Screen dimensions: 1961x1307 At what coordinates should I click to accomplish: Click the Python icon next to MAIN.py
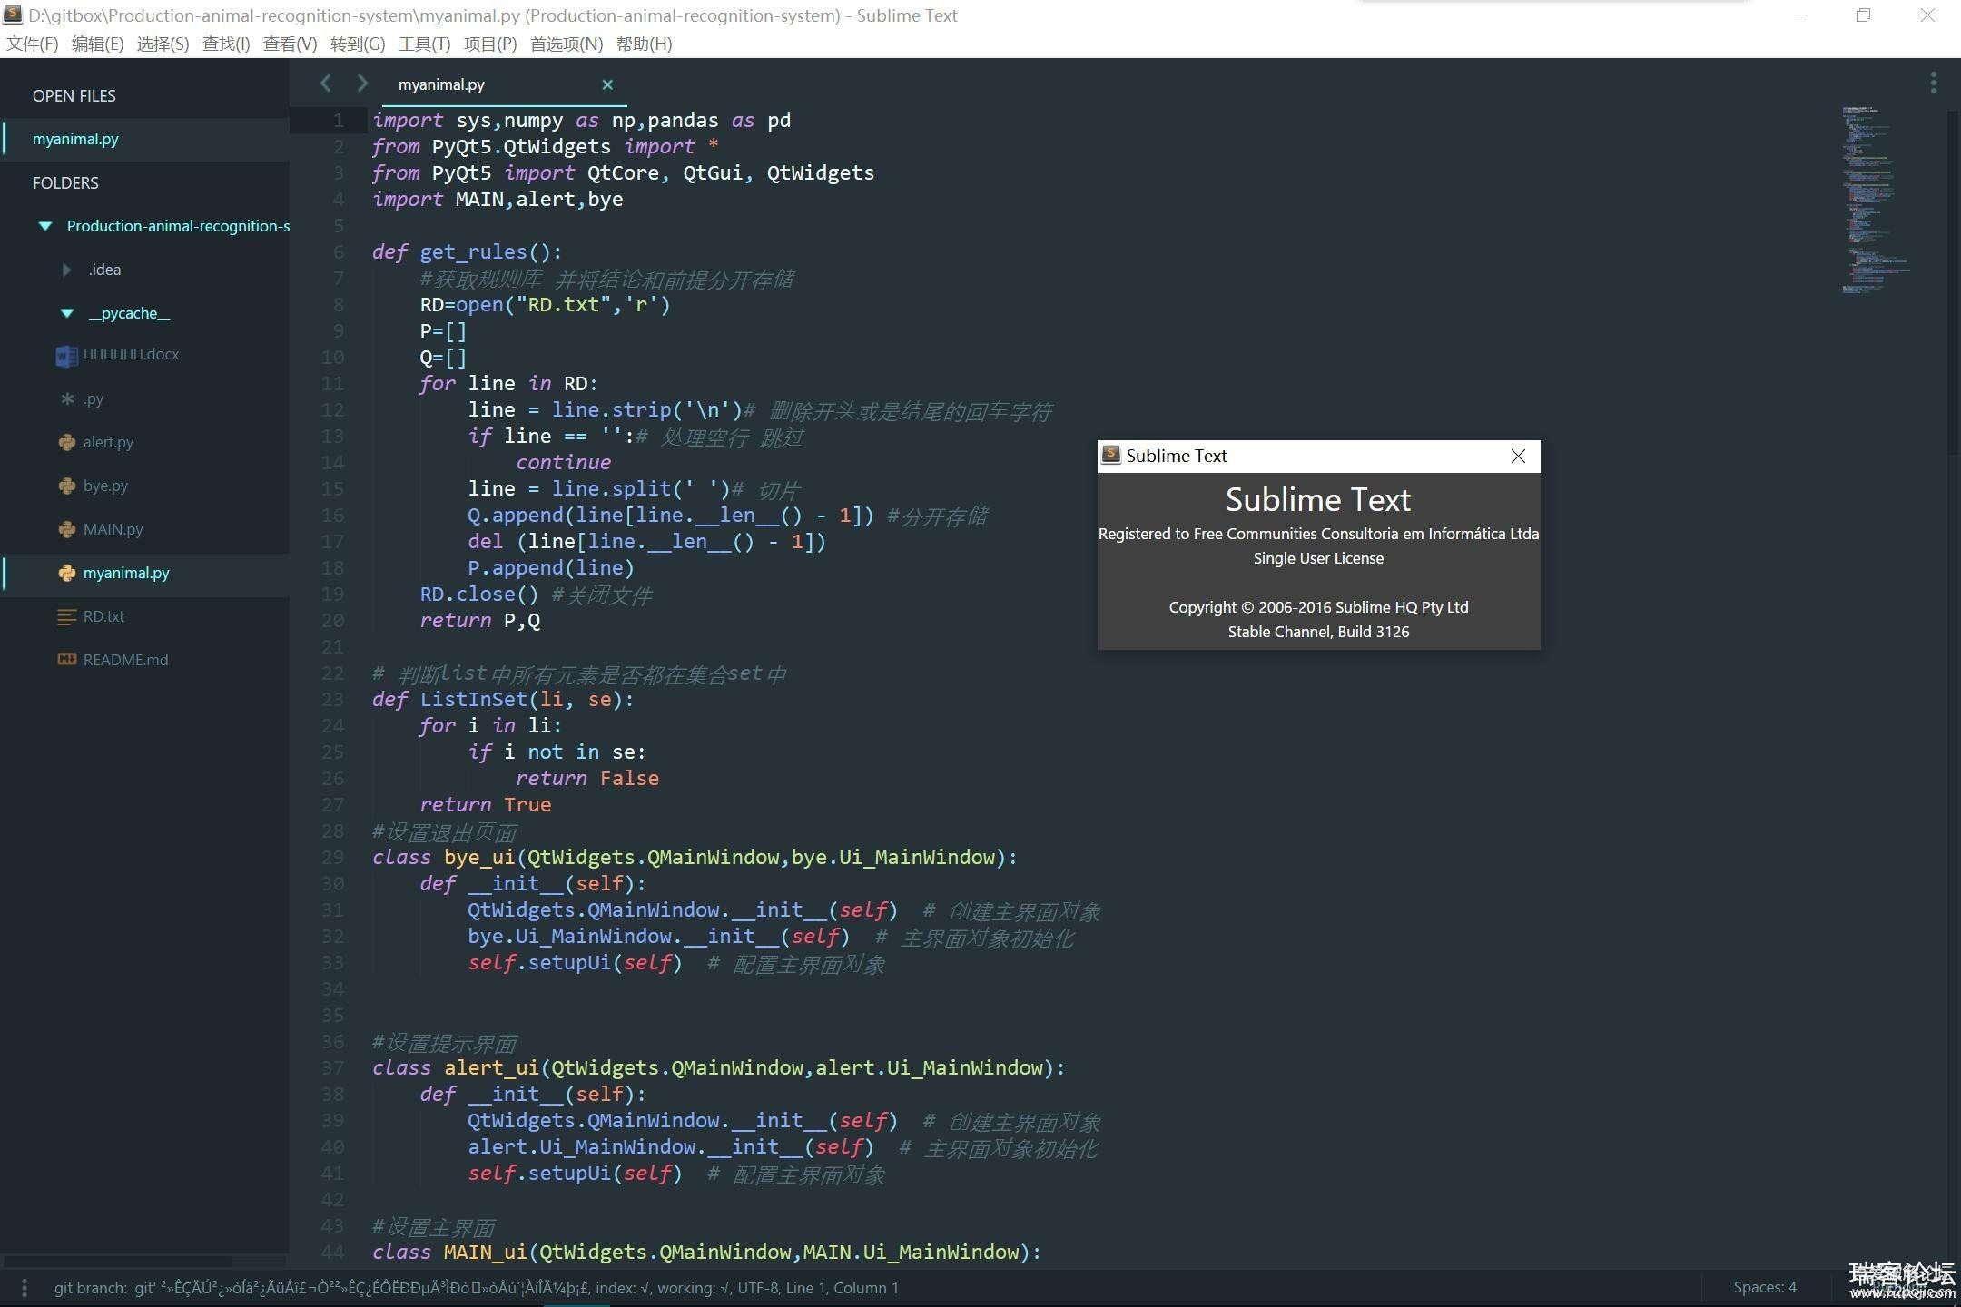click(67, 529)
